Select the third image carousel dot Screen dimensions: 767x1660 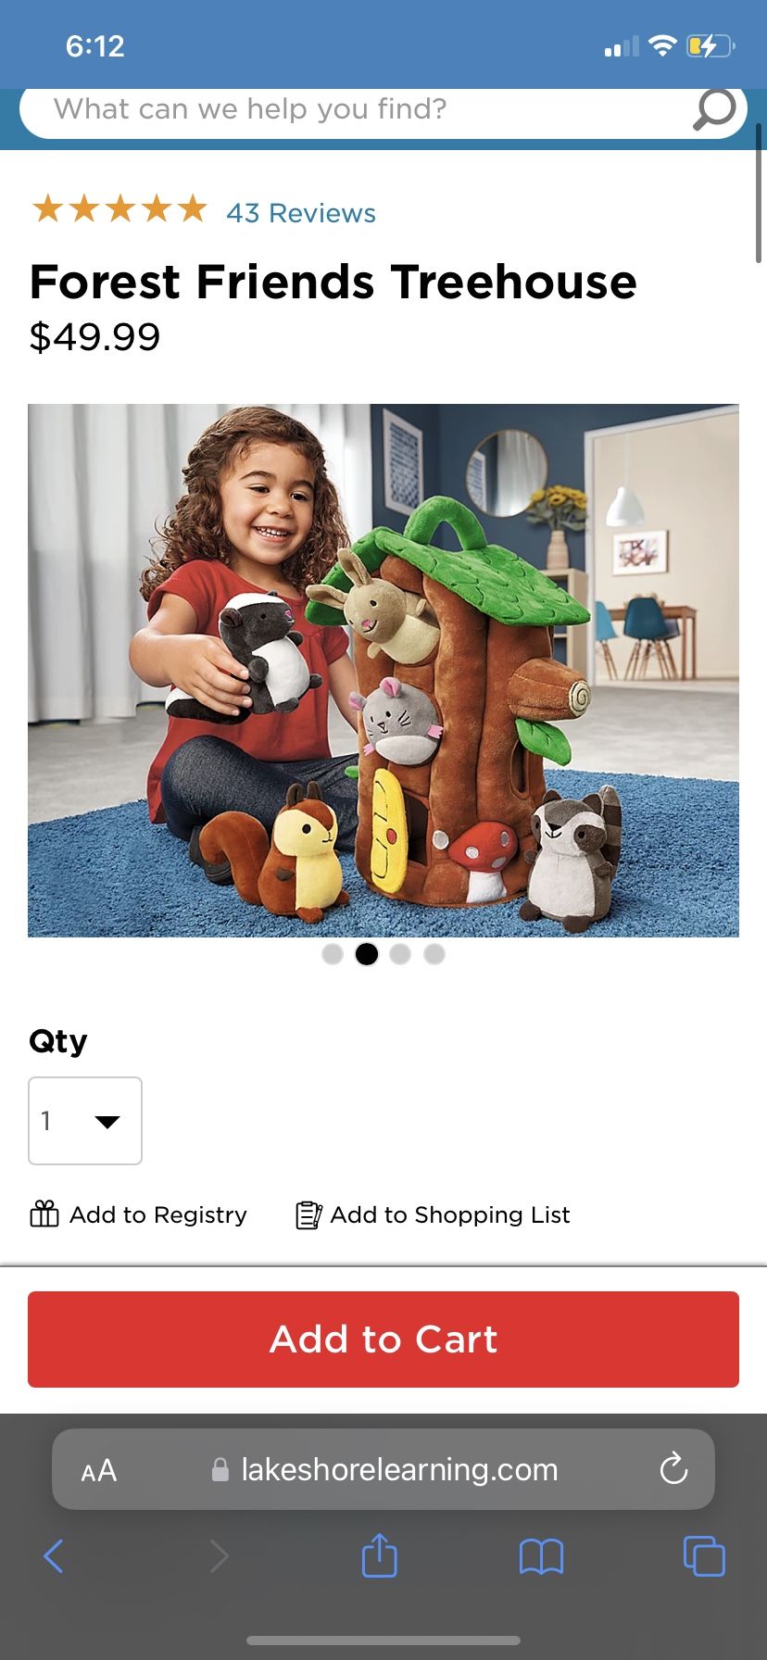[400, 954]
